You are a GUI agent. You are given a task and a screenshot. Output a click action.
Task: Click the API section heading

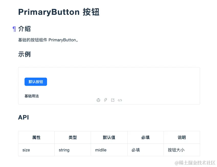[x=24, y=117]
